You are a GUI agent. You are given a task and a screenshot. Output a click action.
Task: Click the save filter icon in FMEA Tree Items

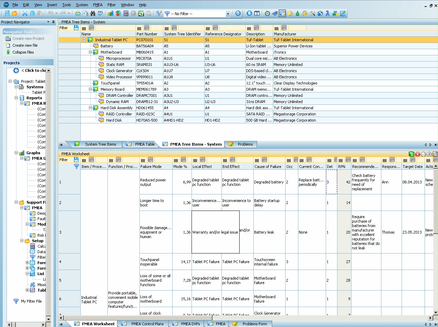[x=76, y=28]
